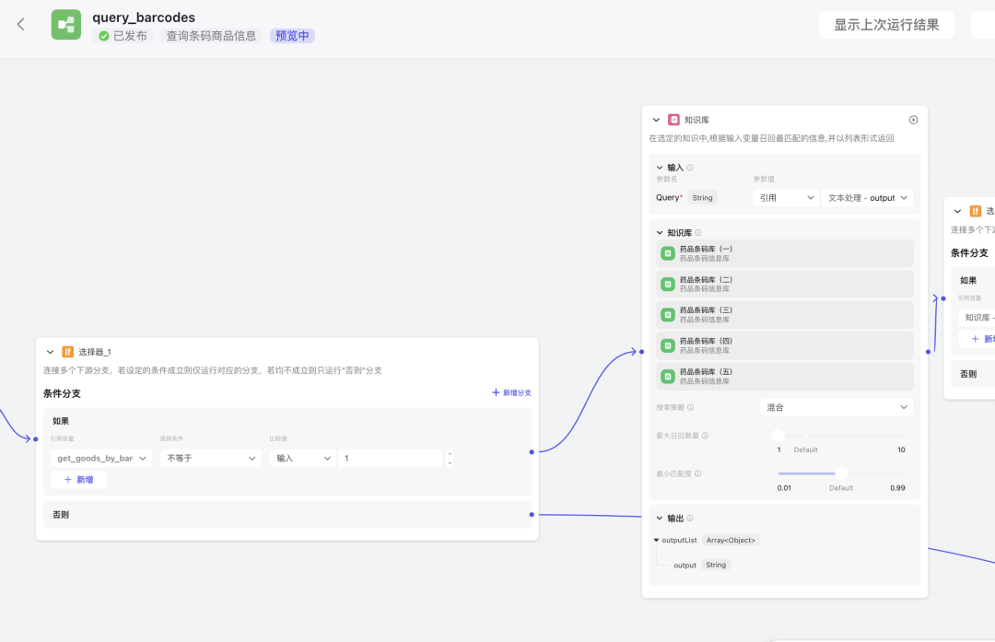Open the 引用 parameter type dropdown

[786, 198]
